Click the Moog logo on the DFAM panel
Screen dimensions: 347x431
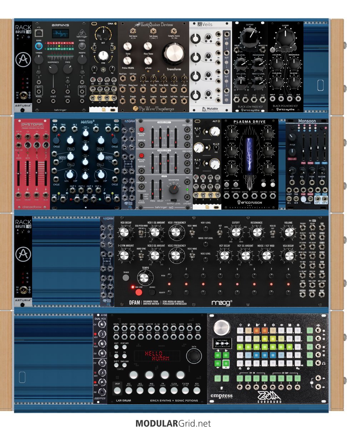click(221, 303)
